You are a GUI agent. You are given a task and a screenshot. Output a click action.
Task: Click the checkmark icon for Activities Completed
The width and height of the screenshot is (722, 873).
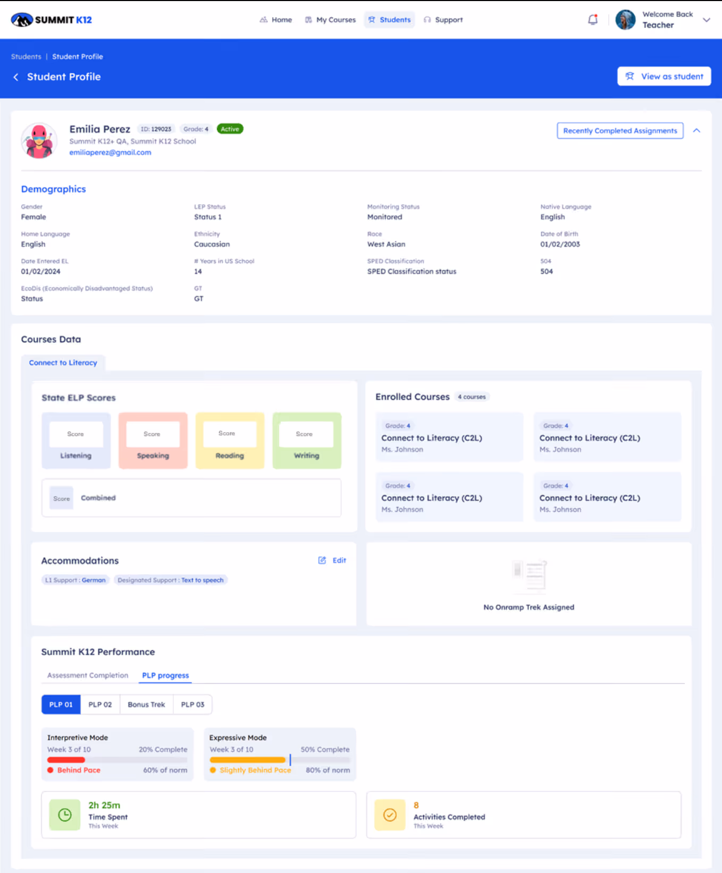(390, 815)
